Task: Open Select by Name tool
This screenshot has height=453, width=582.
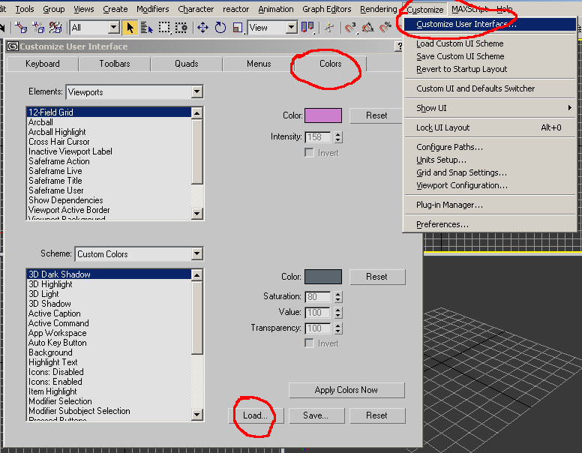Action: tap(146, 28)
